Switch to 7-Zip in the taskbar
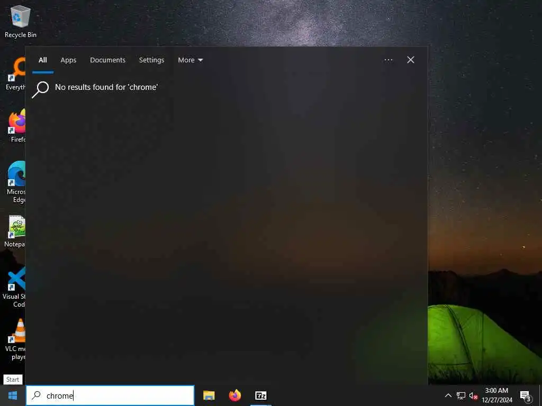This screenshot has width=542, height=406. click(261, 395)
